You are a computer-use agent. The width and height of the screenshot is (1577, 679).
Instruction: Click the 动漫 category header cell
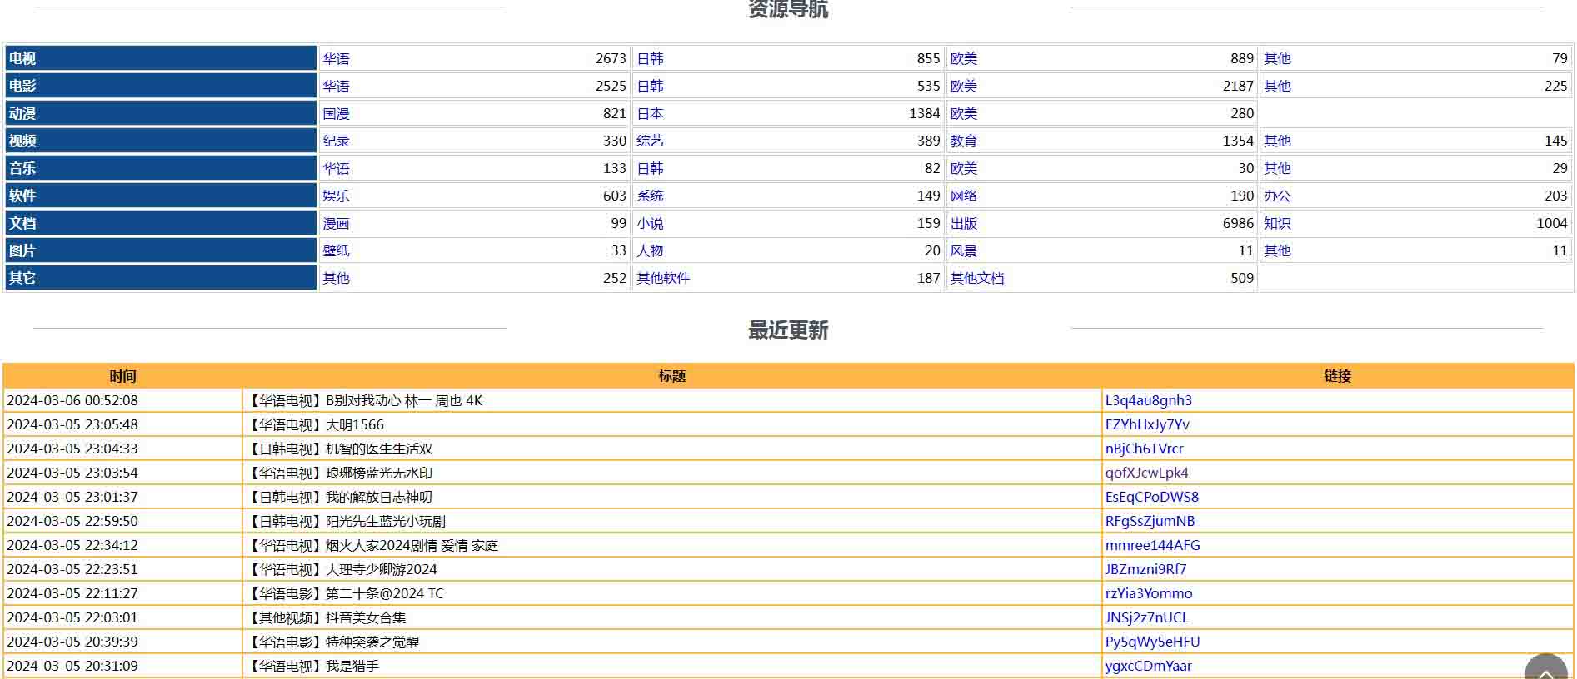tap(161, 113)
